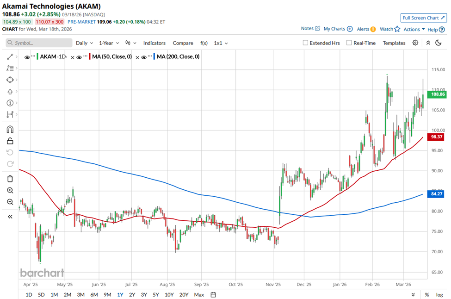Select the 6M time range
Image resolution: width=451 pixels, height=299 pixels.
click(94, 295)
